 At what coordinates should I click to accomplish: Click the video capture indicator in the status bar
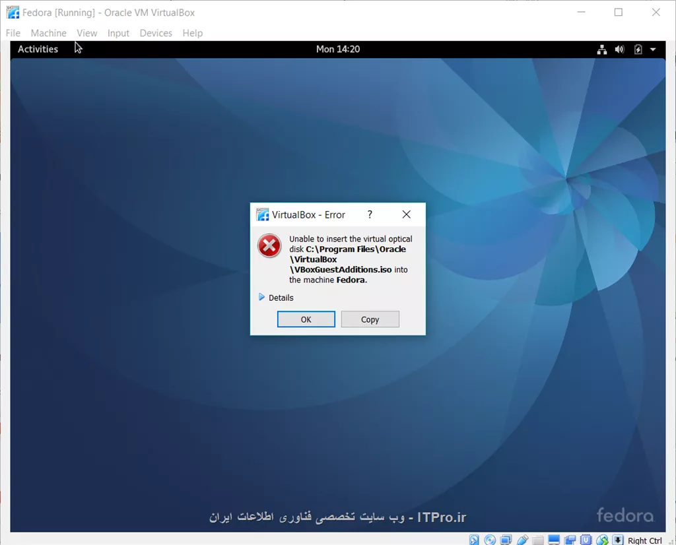(x=570, y=540)
